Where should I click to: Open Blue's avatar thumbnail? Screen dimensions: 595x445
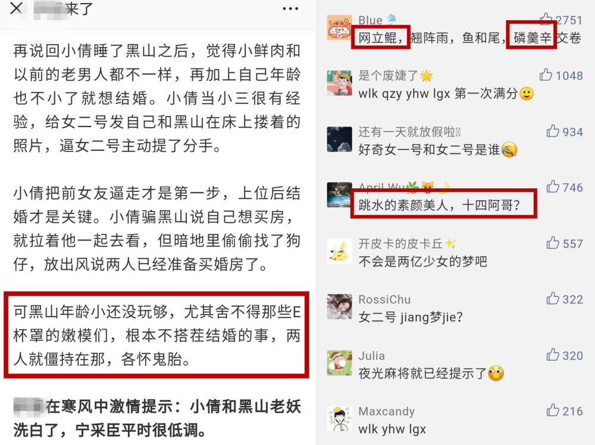pyautogui.click(x=339, y=27)
